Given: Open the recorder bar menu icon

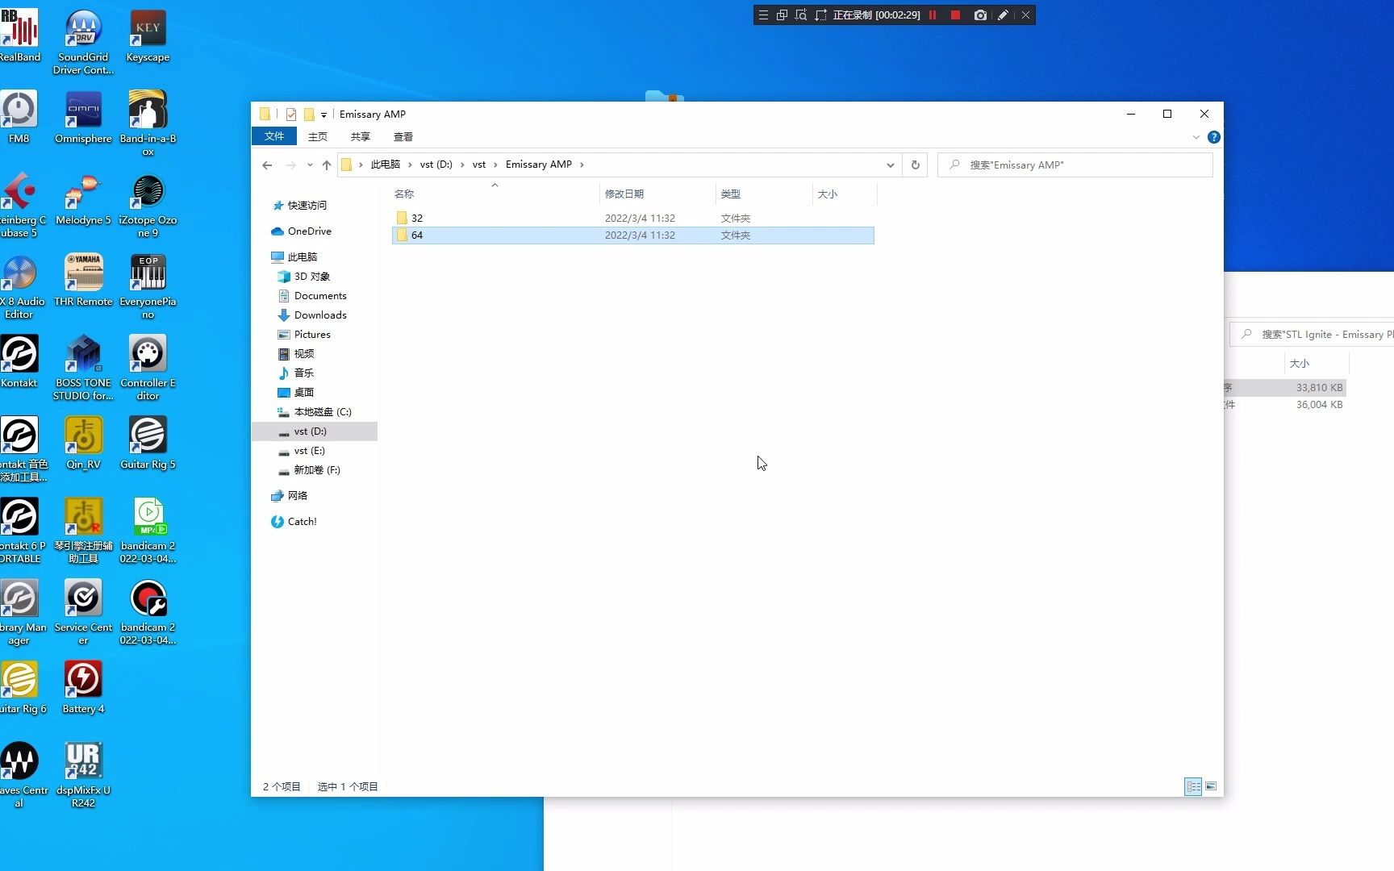Looking at the screenshot, I should pyautogui.click(x=763, y=15).
